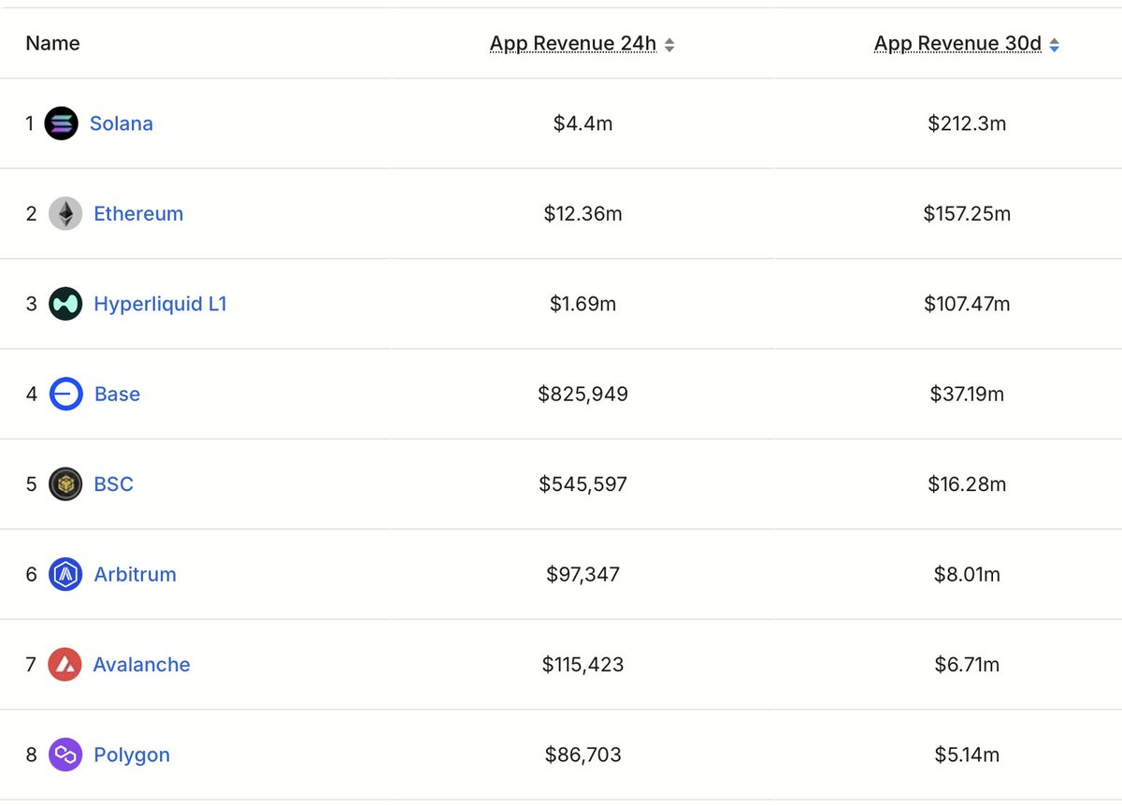Screen dimensions: 1122x806
Task: Click the Ethereum diamond logo icon
Action: (x=65, y=214)
